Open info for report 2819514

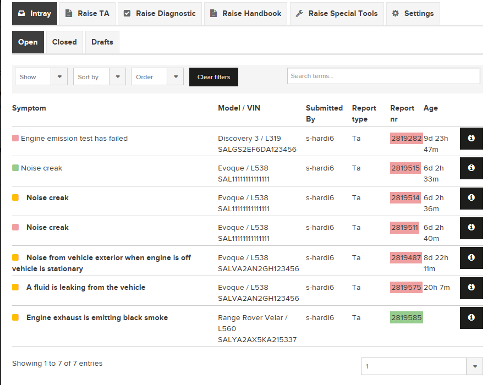pos(472,198)
